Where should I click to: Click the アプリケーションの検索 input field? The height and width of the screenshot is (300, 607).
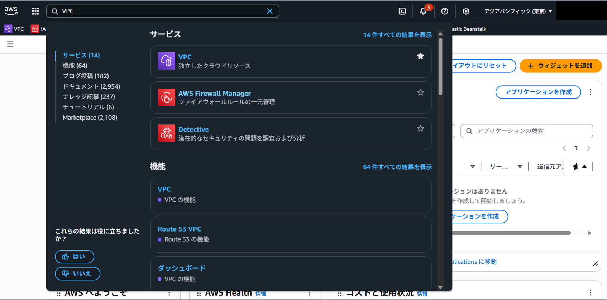point(530,131)
